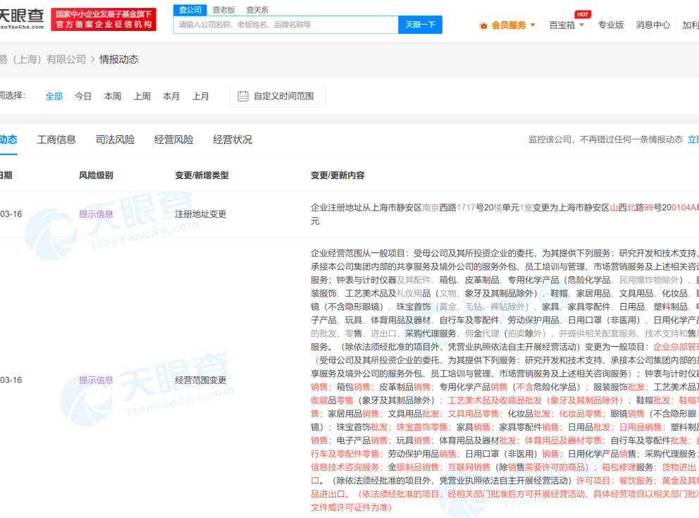This screenshot has width=699, height=518.
Task: Switch to 查关系 search tab
Action: point(257,10)
